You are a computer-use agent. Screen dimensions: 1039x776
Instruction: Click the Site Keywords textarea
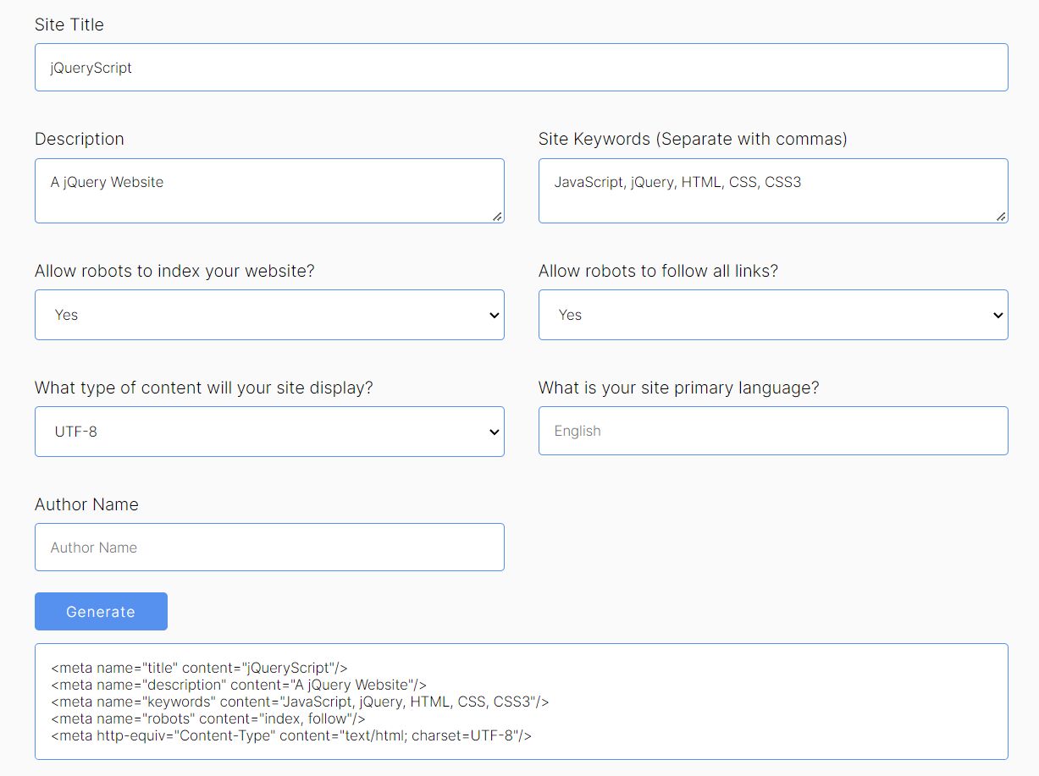click(x=772, y=190)
